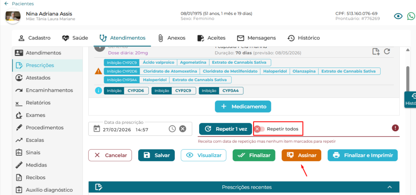Click the Cloridrato de Metilfenidato tag
Image resolution: width=416 pixels, height=195 pixels.
(x=230, y=71)
